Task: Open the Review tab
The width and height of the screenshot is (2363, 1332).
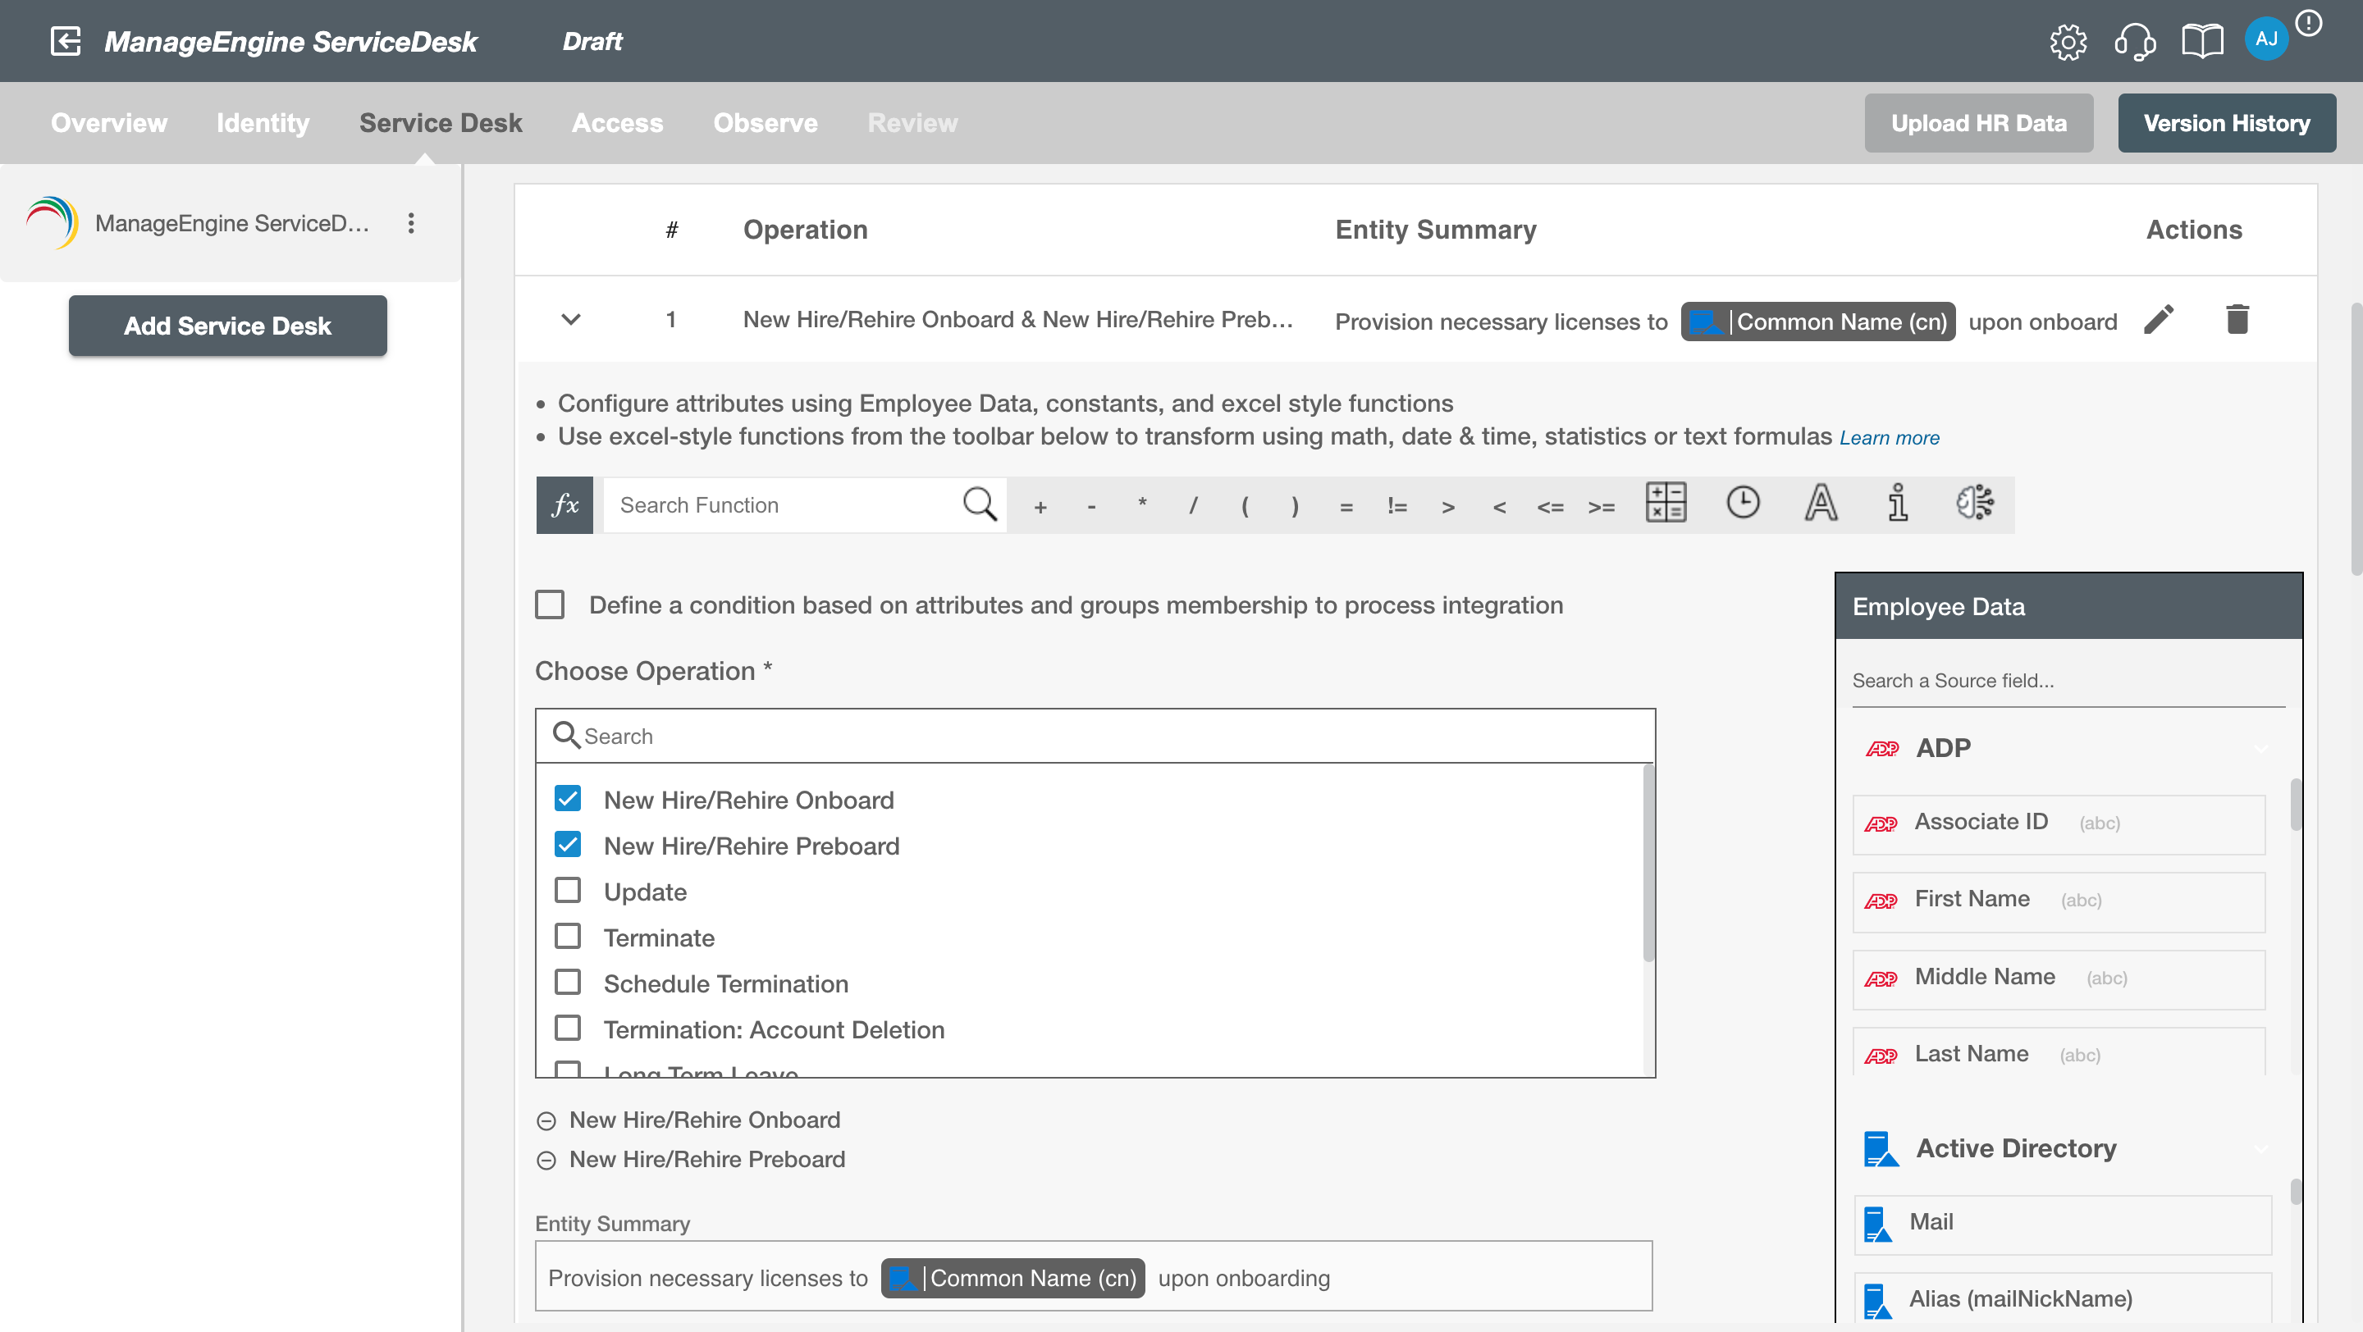Action: [912, 123]
